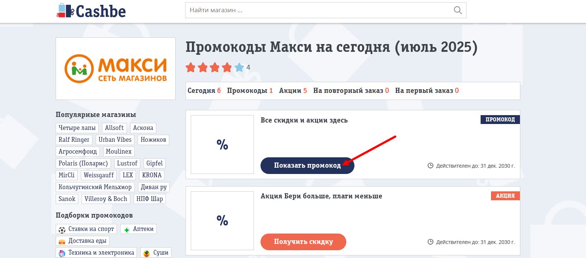Select the 'Сегодня 6' filter tab
Screen dimensions: 586x258
coord(204,91)
